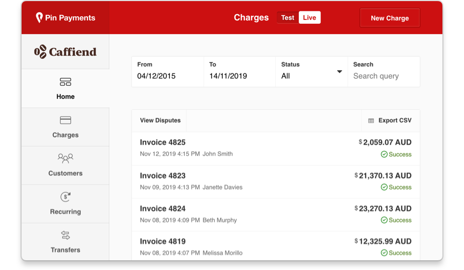The width and height of the screenshot is (464, 270).
Task: Open Recurring via the dollar cycle icon
Action: point(65,197)
